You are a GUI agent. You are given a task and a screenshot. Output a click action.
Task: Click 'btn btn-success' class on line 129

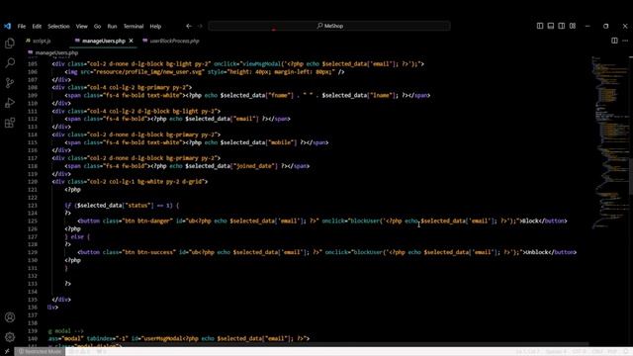148,252
